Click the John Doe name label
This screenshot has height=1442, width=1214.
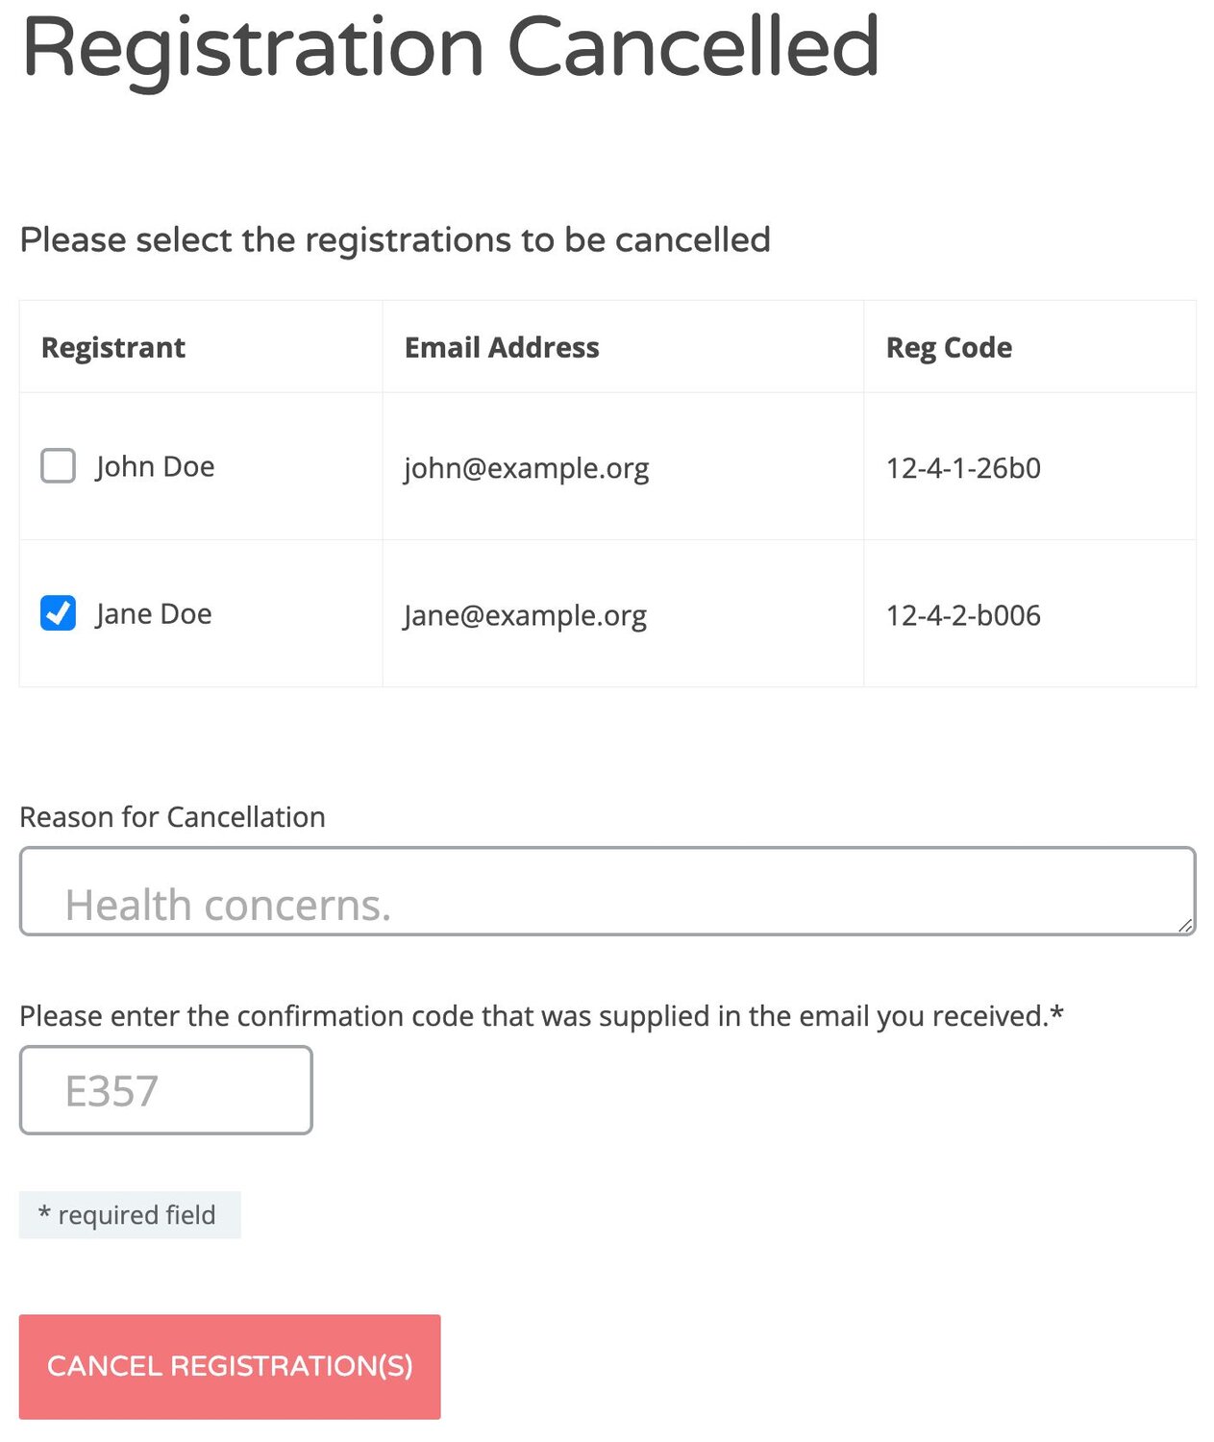(155, 467)
